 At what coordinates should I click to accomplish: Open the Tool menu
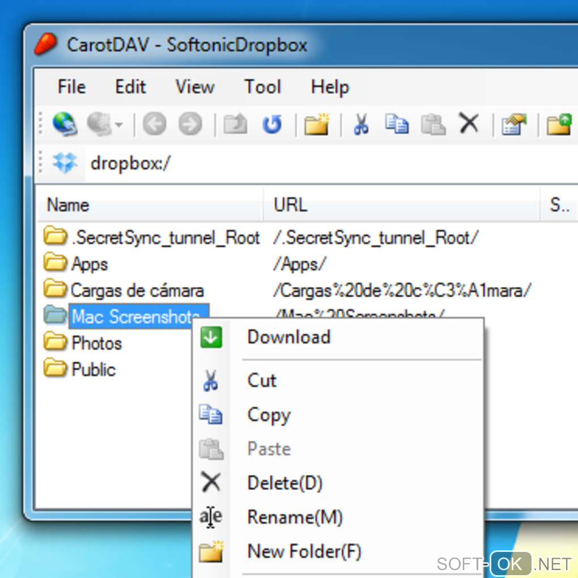point(262,87)
